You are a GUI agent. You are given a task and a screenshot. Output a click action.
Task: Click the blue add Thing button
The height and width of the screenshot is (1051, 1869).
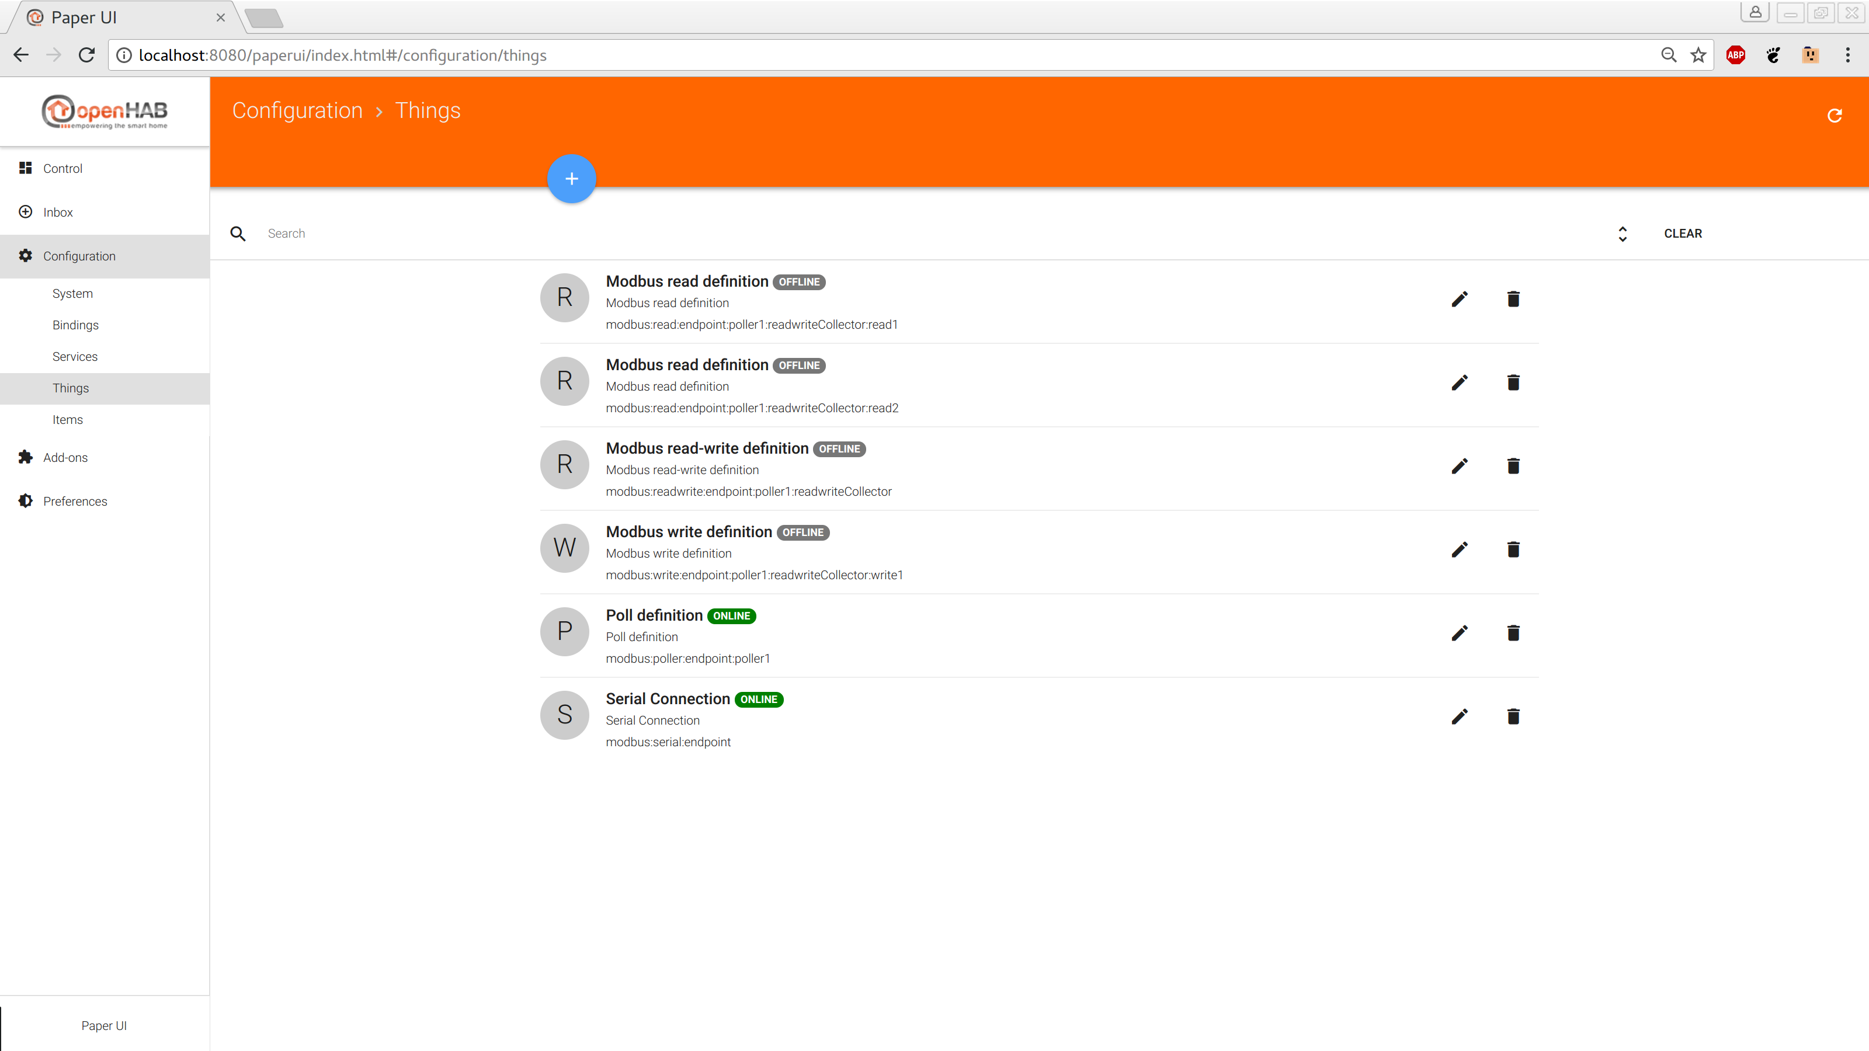coord(571,179)
